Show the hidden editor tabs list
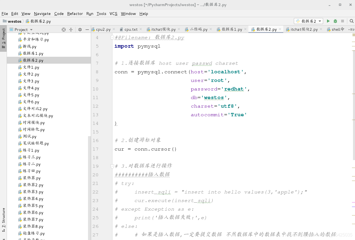Viewport: 355px width, 240px height. point(351,29)
